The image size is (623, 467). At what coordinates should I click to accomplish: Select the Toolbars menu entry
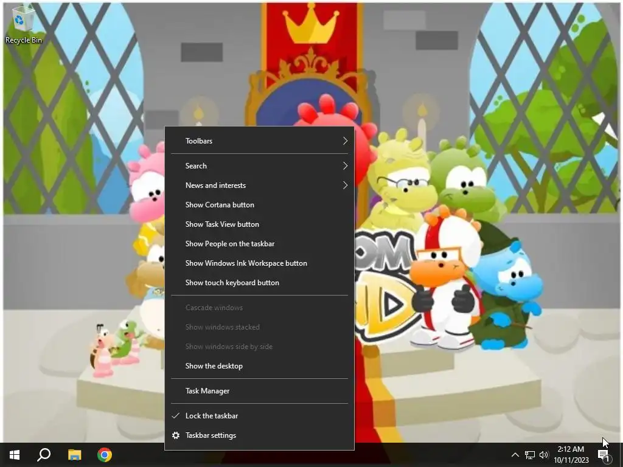[x=259, y=141]
